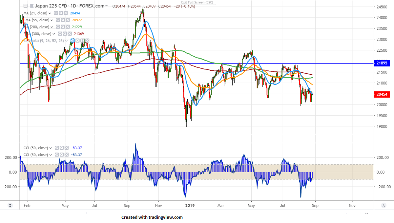Open settings for MA (200, close)

[63, 27]
